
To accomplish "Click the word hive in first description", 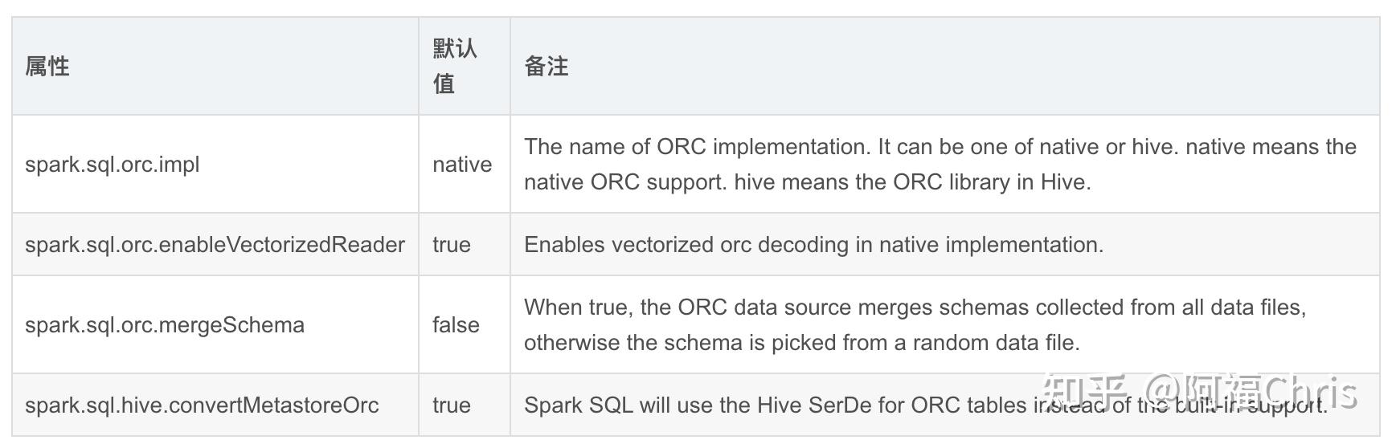I will [x=1153, y=146].
